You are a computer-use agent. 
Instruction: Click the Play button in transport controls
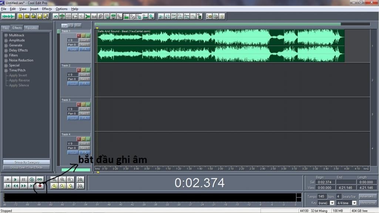point(16,179)
